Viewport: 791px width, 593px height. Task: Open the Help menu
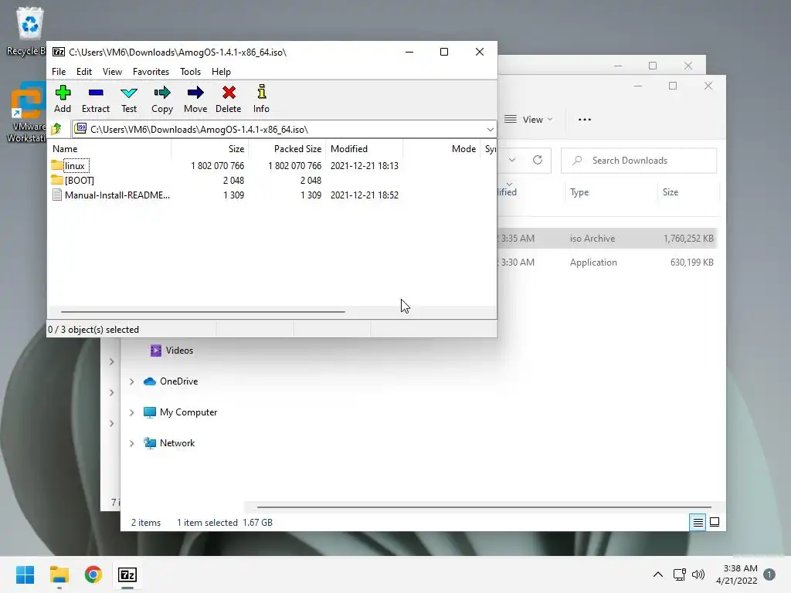point(221,72)
